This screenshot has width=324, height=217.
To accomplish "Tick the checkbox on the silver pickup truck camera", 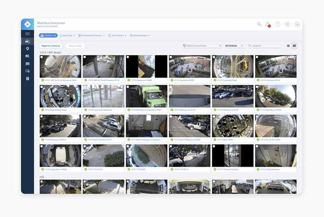I will [x=171, y=116].
